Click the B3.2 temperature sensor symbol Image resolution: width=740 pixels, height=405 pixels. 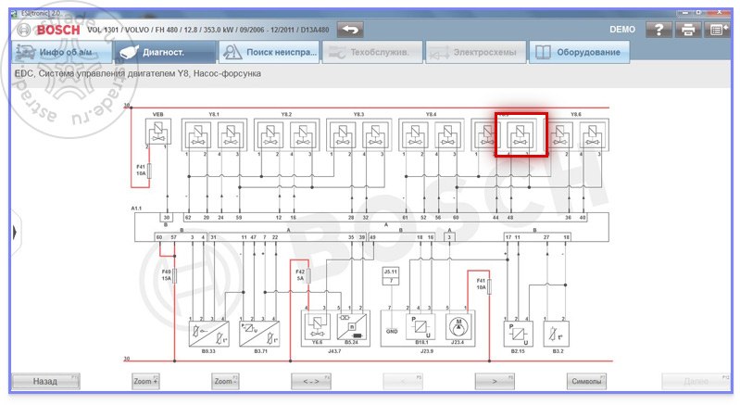click(557, 335)
